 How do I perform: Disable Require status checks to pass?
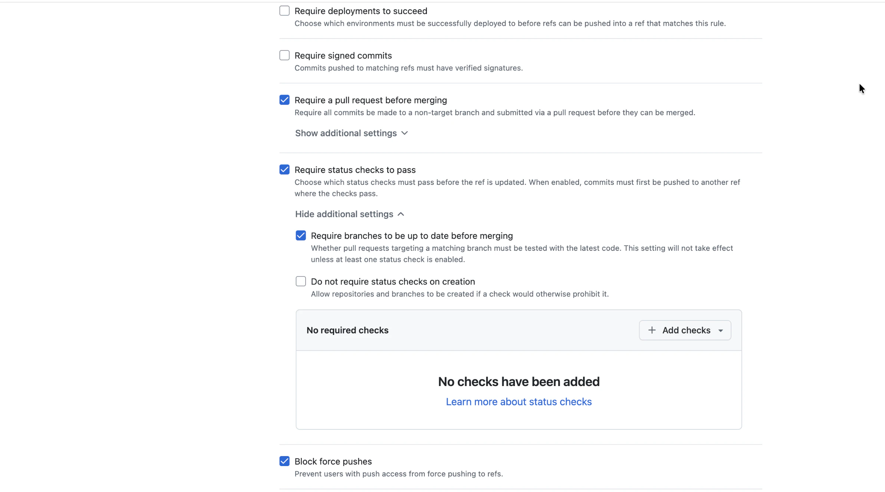point(284,170)
